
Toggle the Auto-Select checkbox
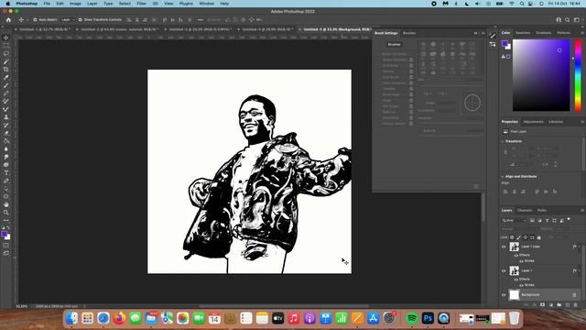click(x=35, y=20)
